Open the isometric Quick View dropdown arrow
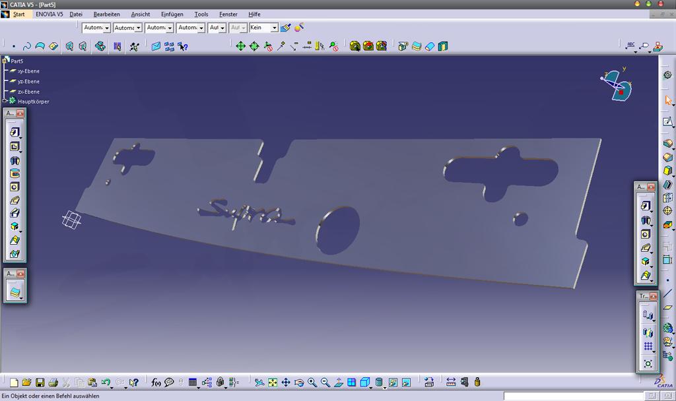The width and height of the screenshot is (676, 401). click(370, 386)
